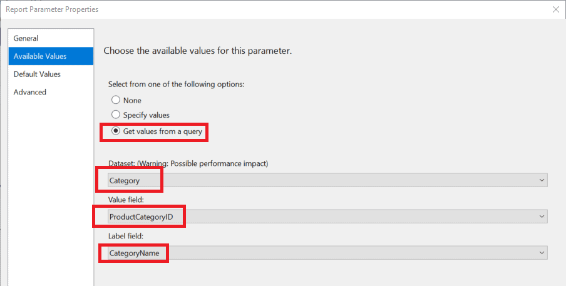Click the Category dataset combo box text
The image size is (566, 286).
pyautogui.click(x=125, y=181)
